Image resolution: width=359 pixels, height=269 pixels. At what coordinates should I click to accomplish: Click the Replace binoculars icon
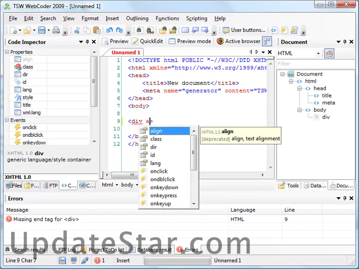(150, 30)
